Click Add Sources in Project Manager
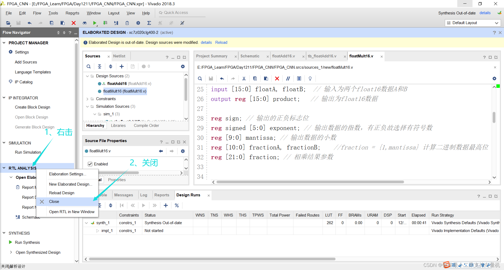 coord(26,62)
